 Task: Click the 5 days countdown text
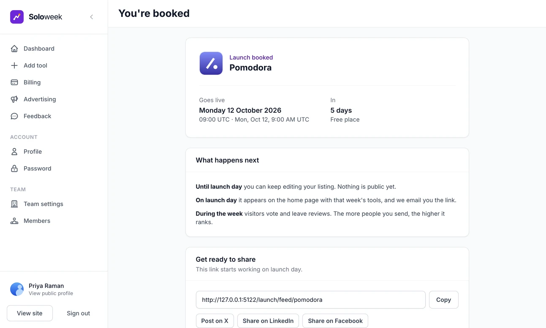341,110
